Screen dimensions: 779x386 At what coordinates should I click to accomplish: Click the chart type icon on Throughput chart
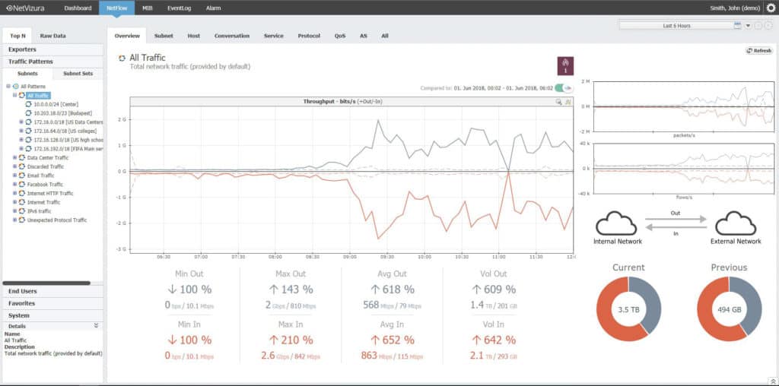click(568, 102)
